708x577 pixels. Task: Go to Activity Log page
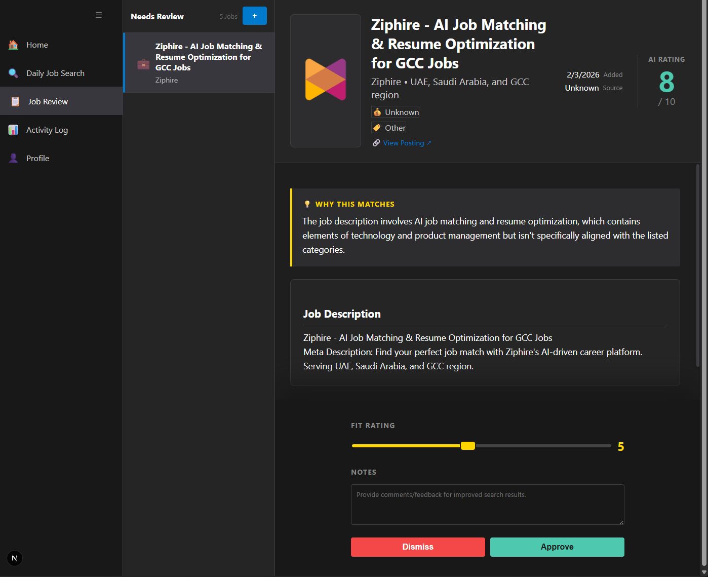tap(47, 130)
